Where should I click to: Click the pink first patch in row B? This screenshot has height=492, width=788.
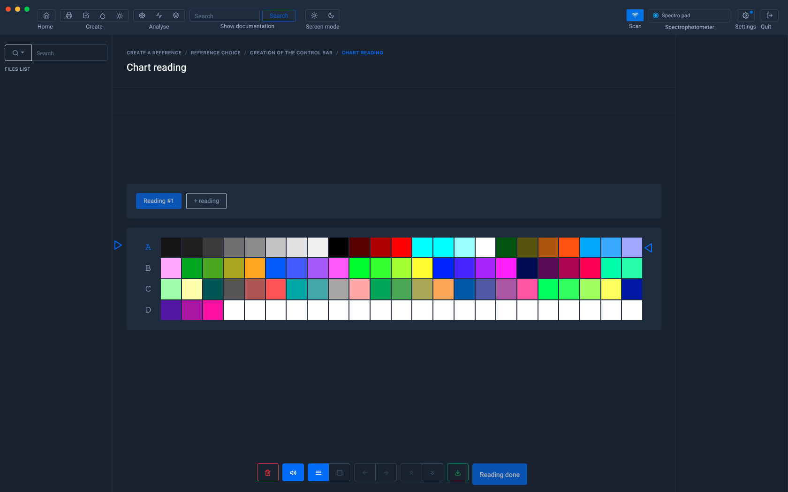click(x=171, y=268)
